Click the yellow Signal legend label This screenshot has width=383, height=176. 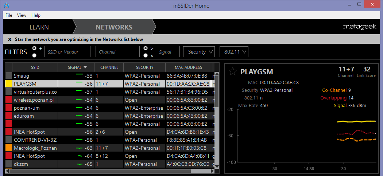[x=340, y=105]
